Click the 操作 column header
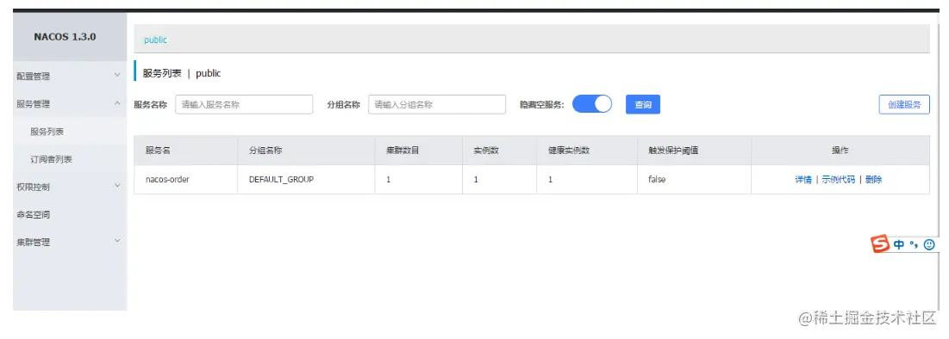This screenshot has height=339, width=949. pos(840,151)
